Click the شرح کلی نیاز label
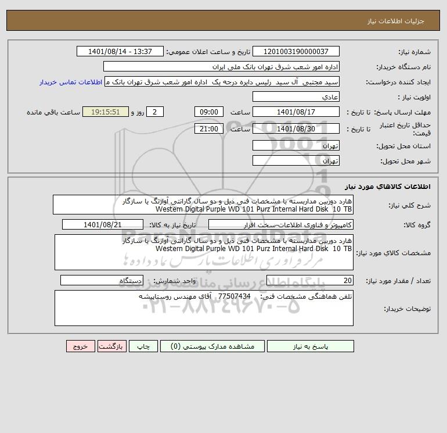 point(410,206)
